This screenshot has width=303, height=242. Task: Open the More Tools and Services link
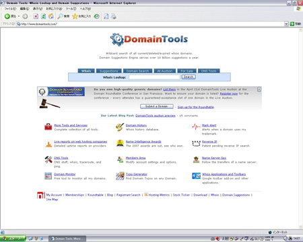(x=71, y=125)
